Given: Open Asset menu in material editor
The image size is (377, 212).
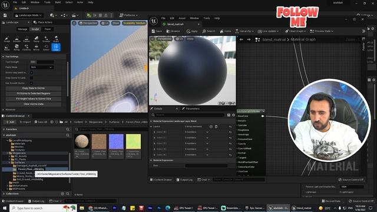Looking at the screenshot, I should point(182,18).
